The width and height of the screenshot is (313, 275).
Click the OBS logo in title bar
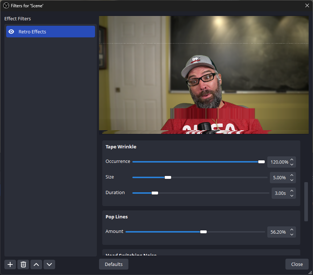coord(6,5)
